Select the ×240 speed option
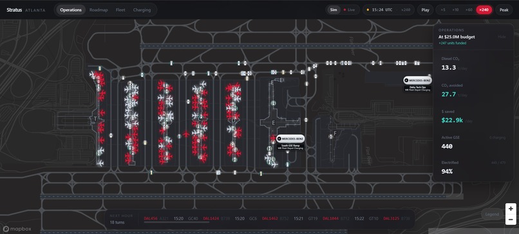This screenshot has width=519, height=234. point(484,10)
